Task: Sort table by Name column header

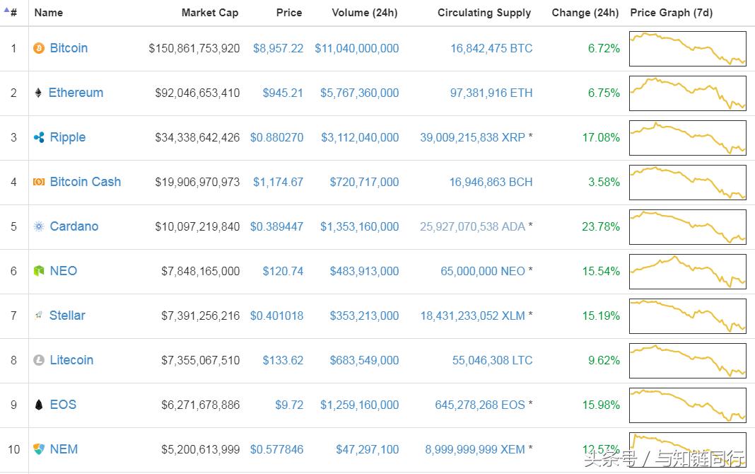Action: [x=49, y=13]
